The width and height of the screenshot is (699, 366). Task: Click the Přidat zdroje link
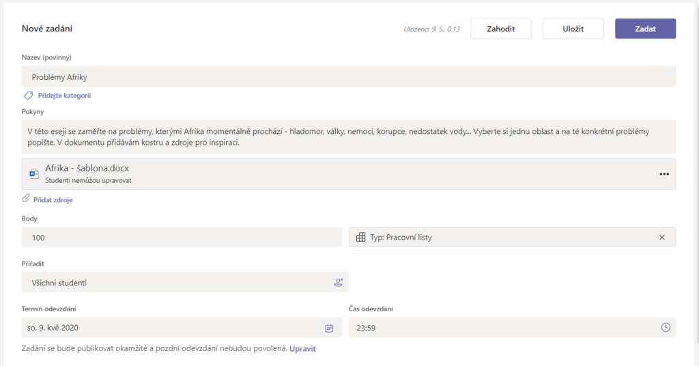click(53, 200)
